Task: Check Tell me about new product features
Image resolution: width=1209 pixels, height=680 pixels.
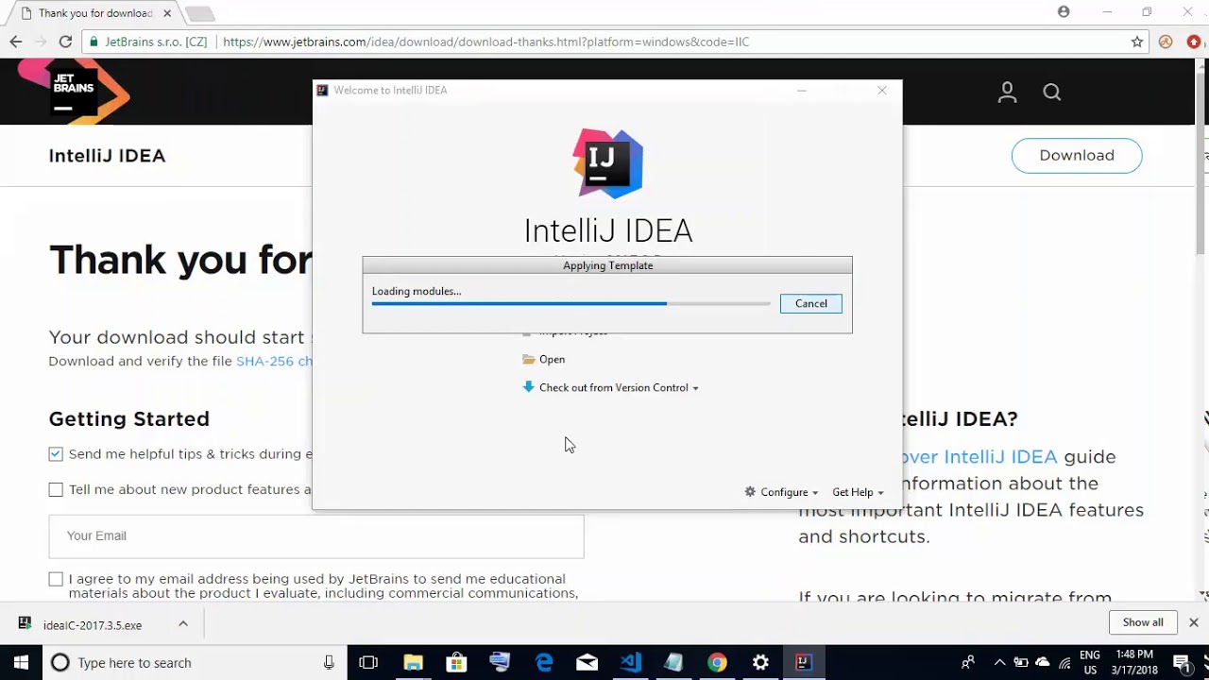Action: (x=56, y=489)
